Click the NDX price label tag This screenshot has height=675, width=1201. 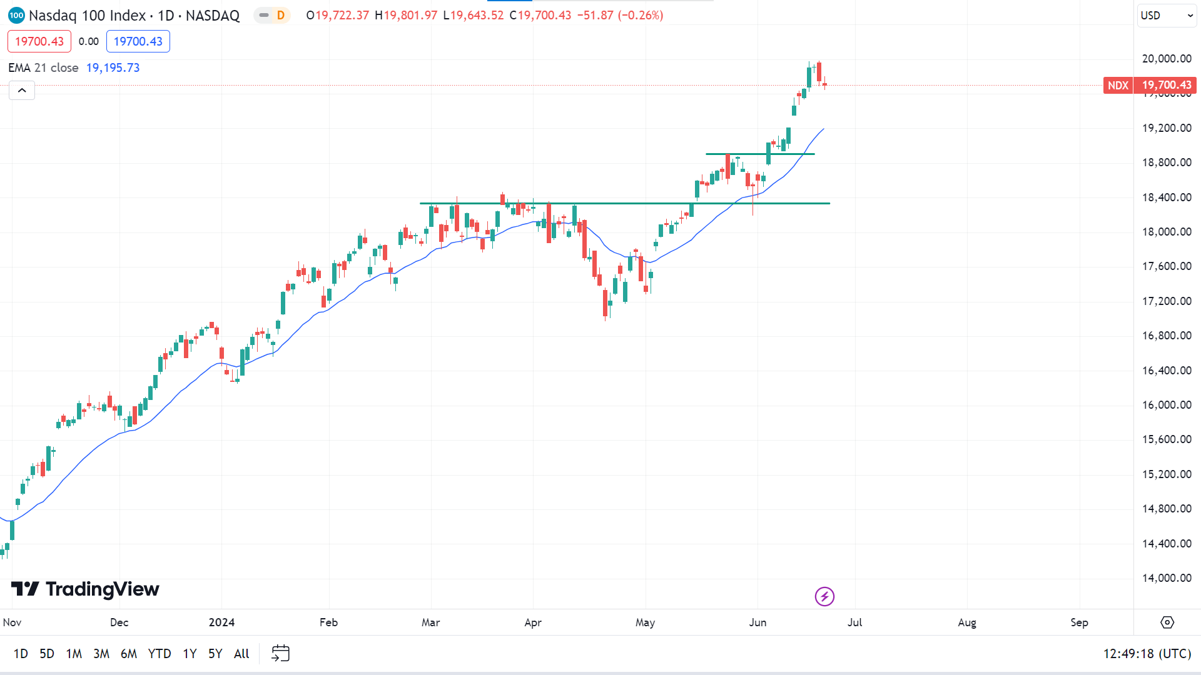tap(1118, 85)
